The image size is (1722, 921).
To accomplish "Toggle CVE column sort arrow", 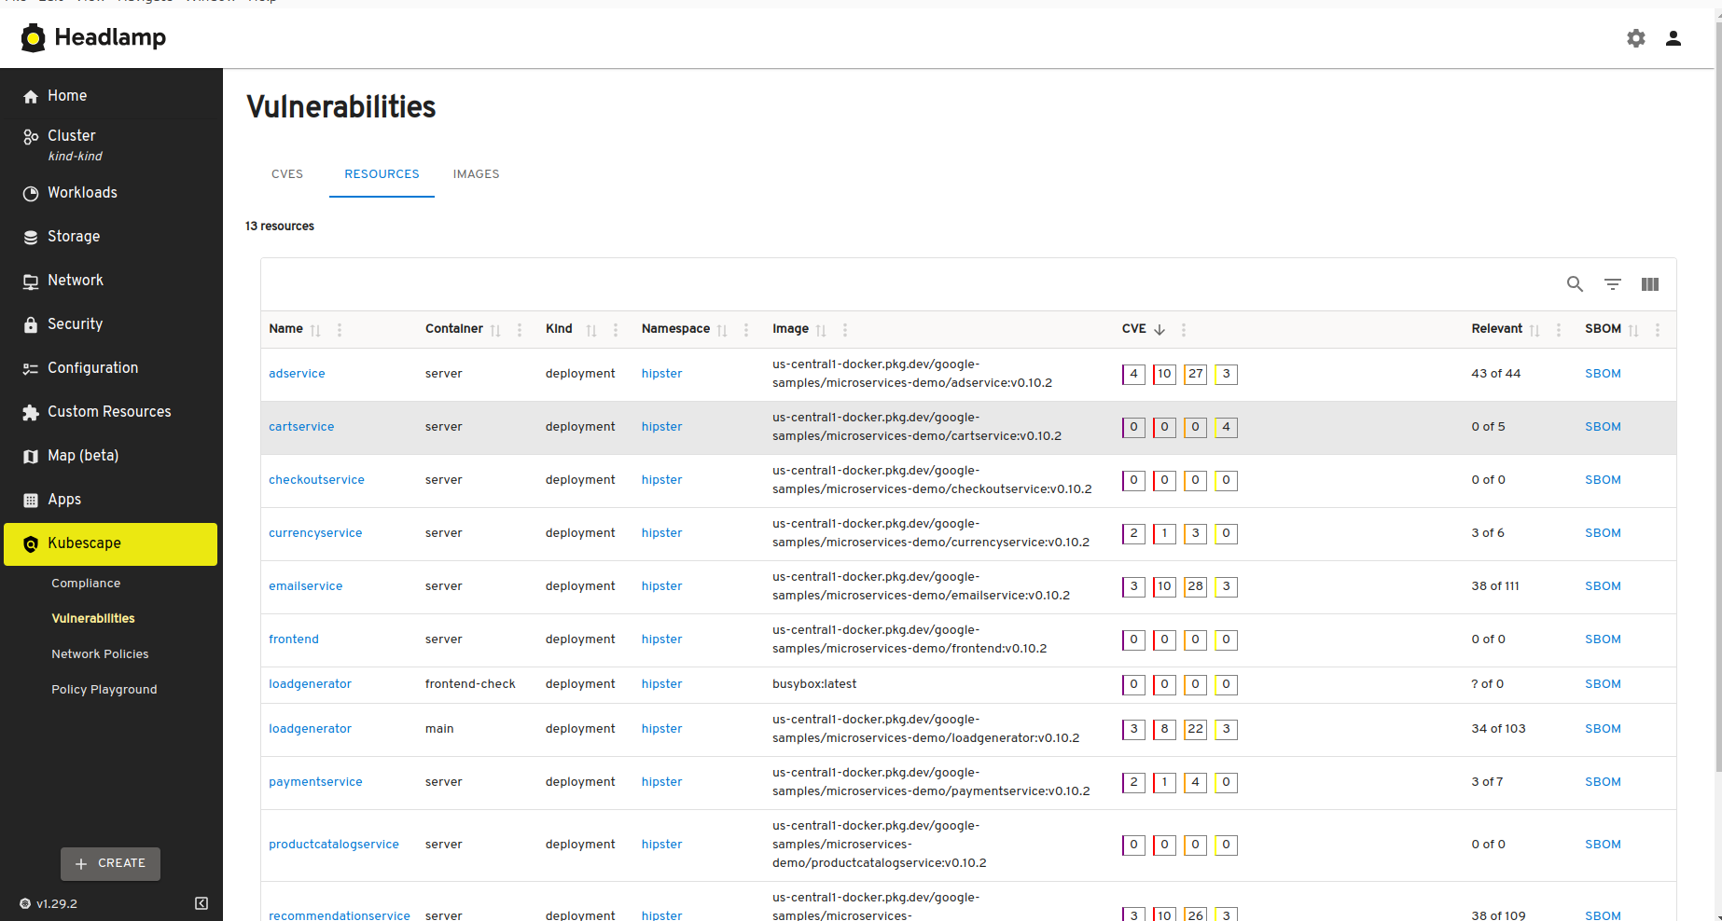I will 1160,330.
